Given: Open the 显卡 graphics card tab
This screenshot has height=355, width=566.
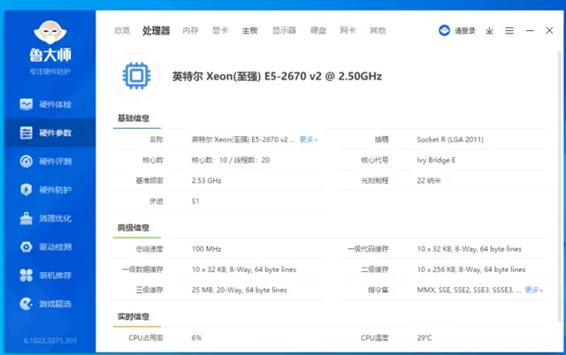Looking at the screenshot, I should click(x=220, y=31).
